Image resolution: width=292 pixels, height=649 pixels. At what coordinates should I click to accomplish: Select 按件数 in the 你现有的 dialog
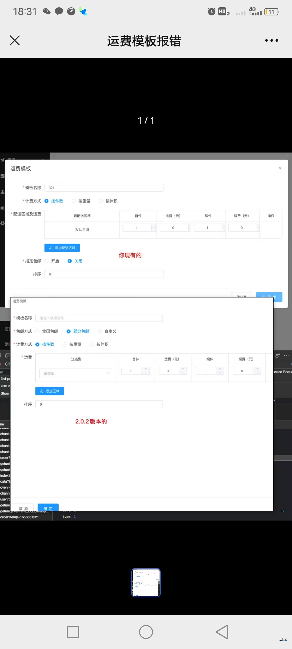[x=54, y=201]
